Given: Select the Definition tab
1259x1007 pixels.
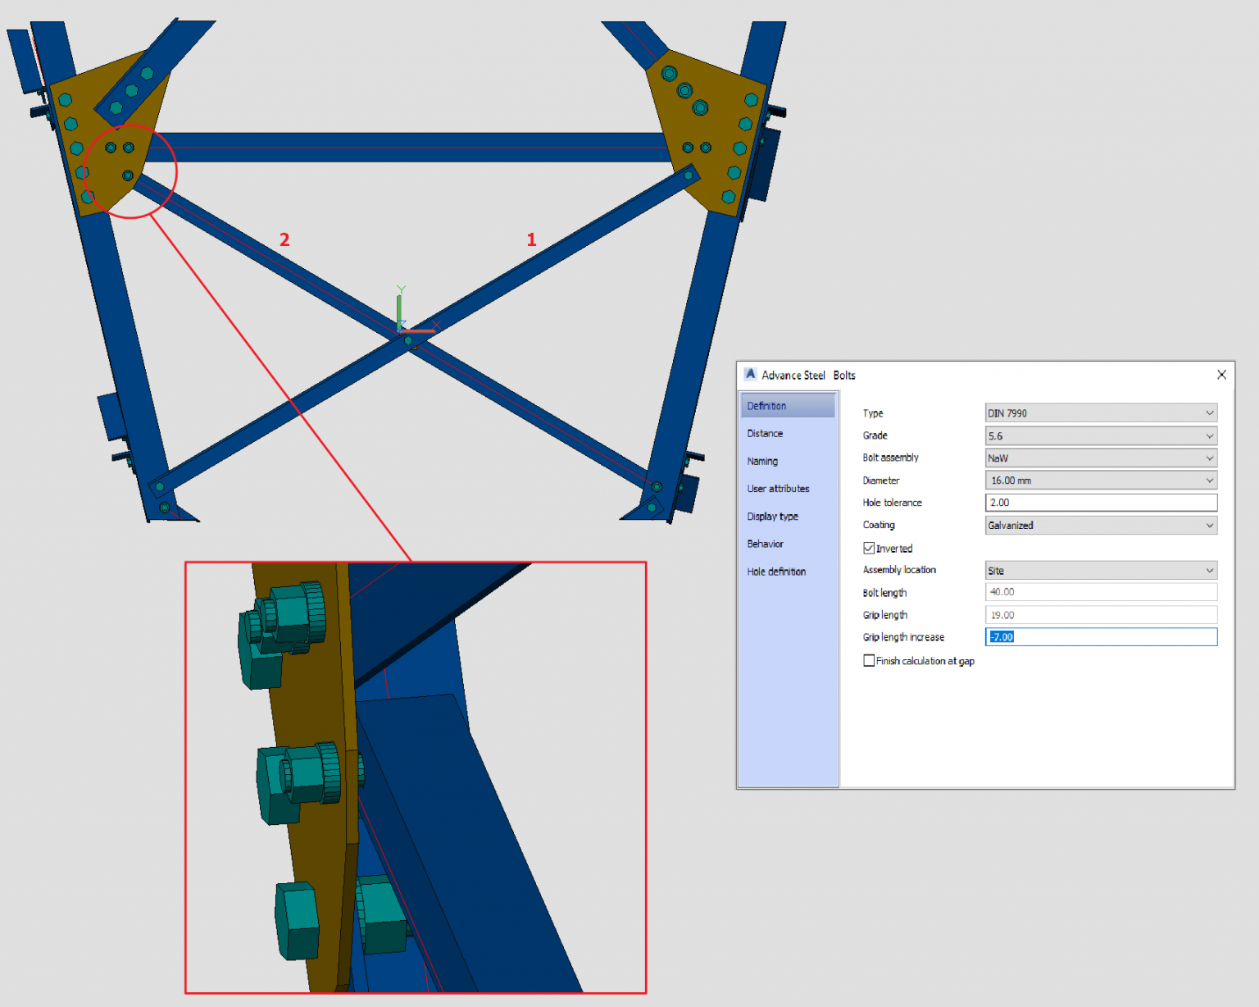Looking at the screenshot, I should 766,405.
